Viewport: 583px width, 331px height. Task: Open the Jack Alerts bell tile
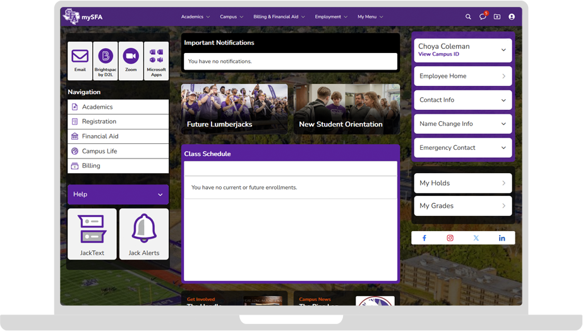(144, 234)
